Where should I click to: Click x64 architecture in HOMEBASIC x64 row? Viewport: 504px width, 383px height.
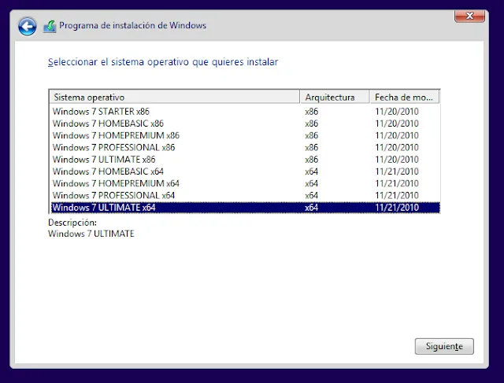(312, 171)
